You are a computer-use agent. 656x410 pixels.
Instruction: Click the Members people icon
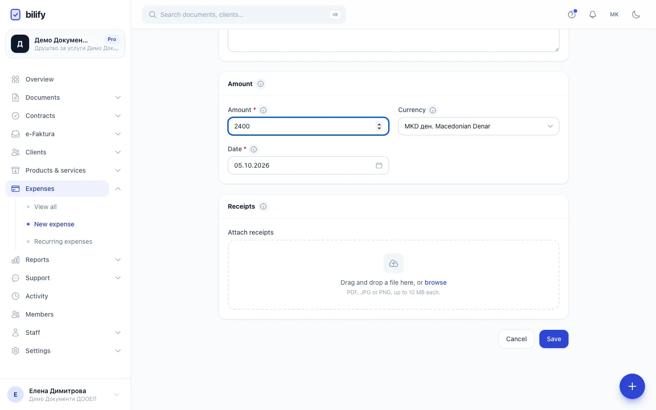(15, 314)
